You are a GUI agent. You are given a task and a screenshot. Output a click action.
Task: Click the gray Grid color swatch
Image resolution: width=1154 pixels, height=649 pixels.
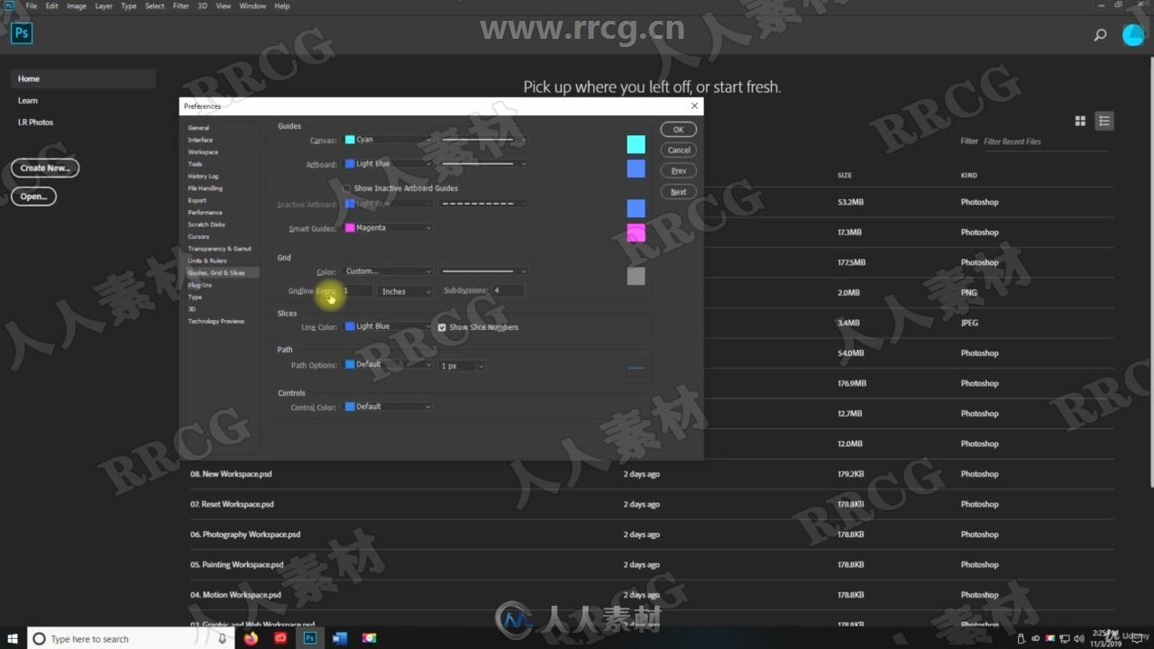(636, 276)
